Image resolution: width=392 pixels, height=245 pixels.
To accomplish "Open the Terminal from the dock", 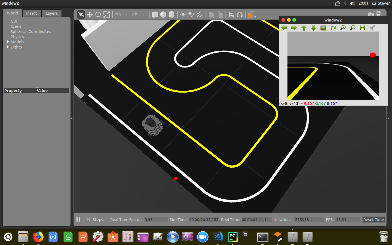I will (x=263, y=237).
